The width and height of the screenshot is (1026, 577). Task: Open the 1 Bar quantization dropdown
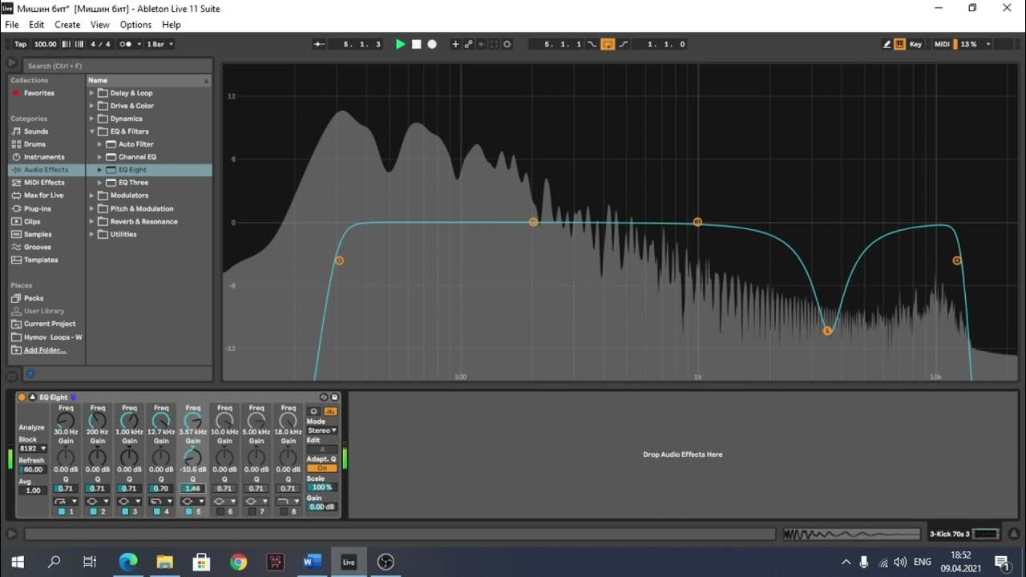click(160, 44)
